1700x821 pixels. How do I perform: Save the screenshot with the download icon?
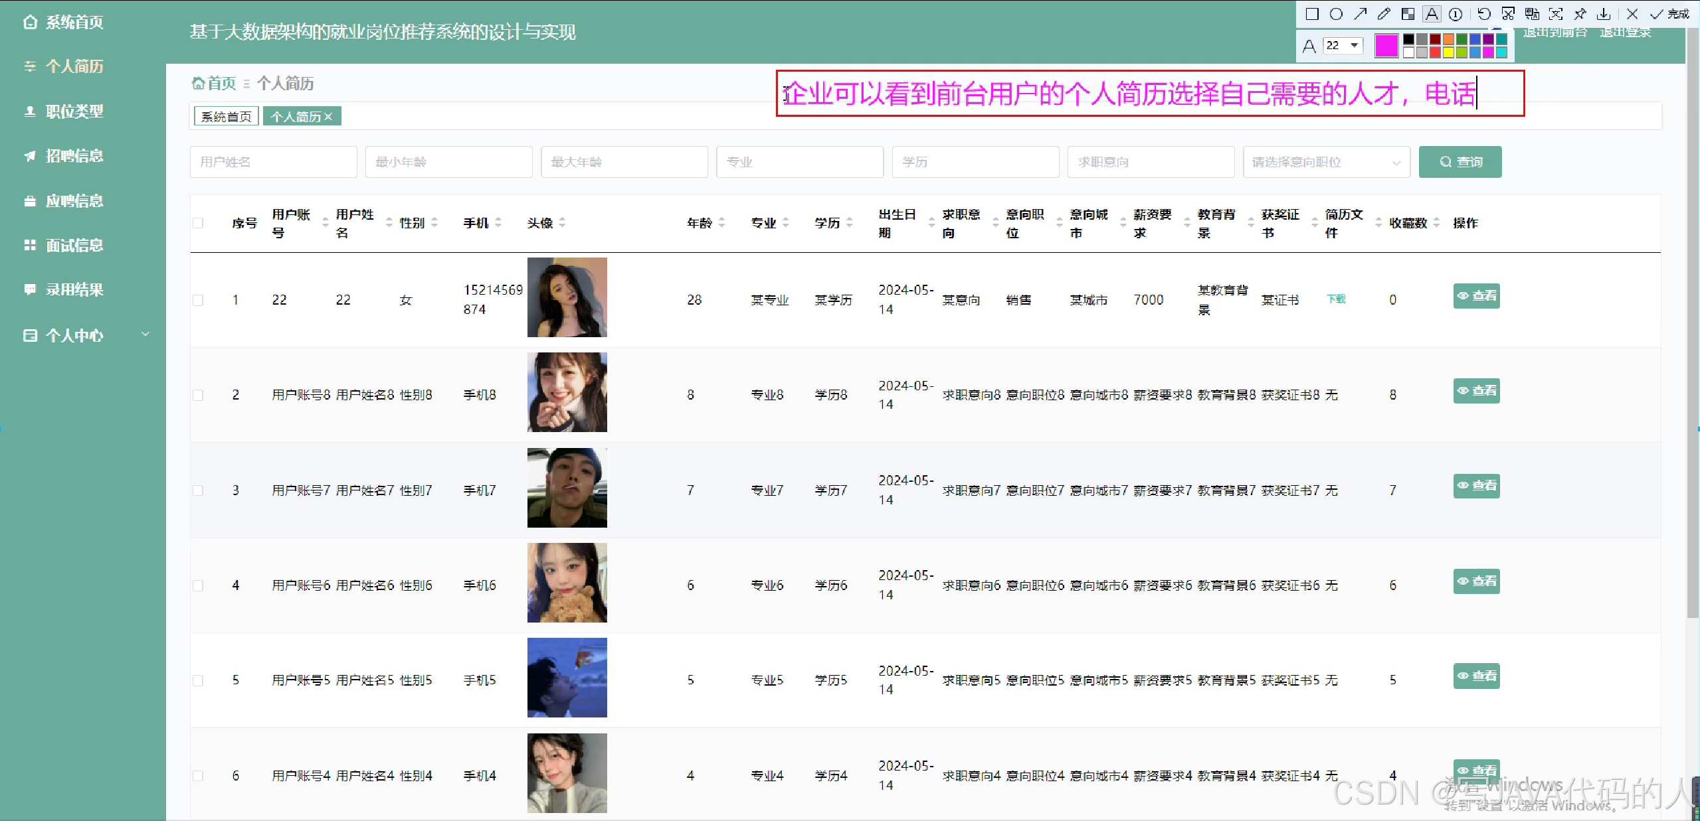click(1604, 14)
